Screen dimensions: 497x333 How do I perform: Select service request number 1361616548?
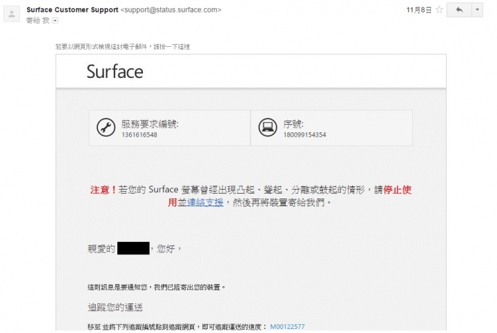tap(139, 135)
